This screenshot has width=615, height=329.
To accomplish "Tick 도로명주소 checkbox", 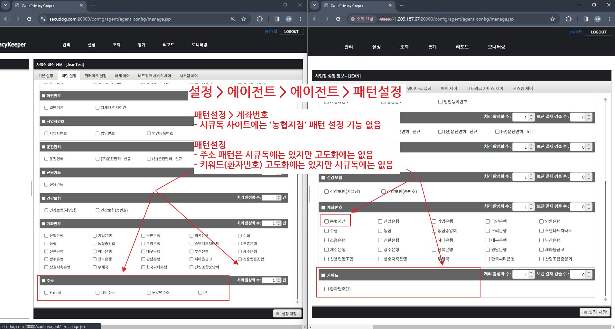I will tap(149, 293).
